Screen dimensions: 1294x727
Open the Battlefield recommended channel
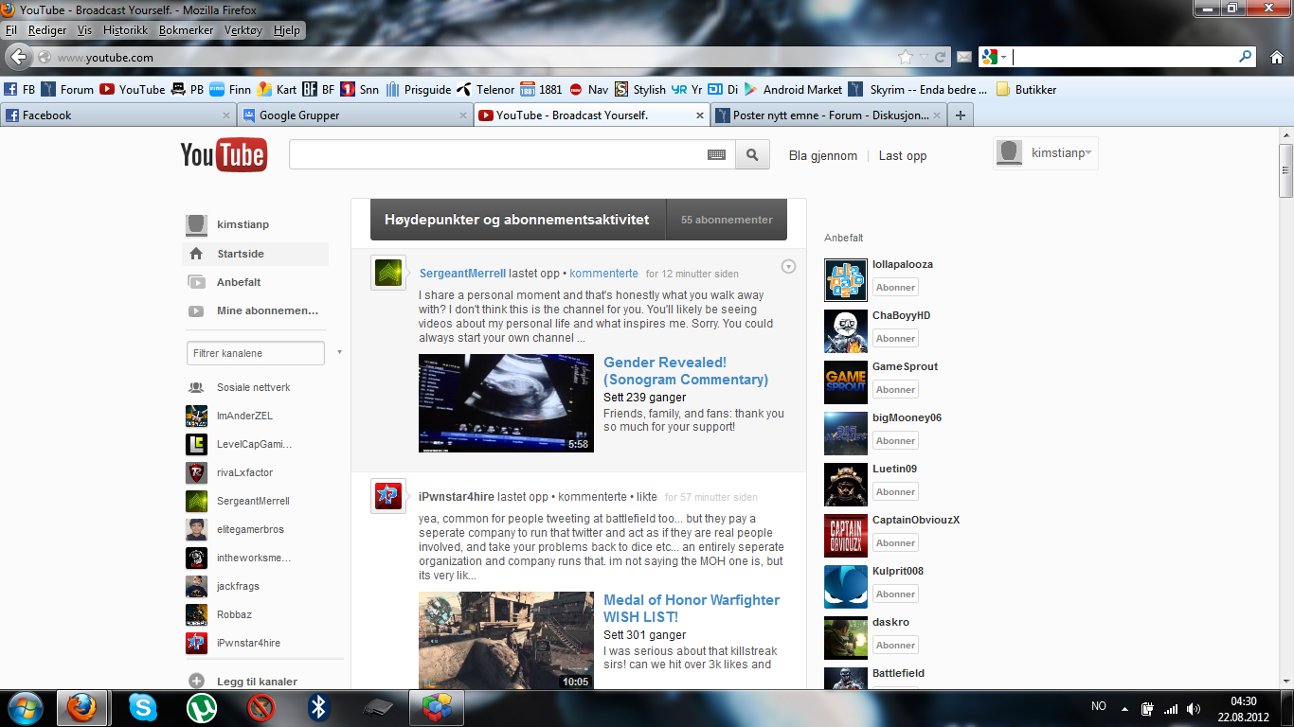898,673
